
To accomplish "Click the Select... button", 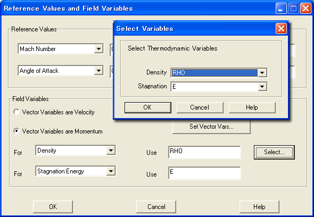I will coord(274,152).
